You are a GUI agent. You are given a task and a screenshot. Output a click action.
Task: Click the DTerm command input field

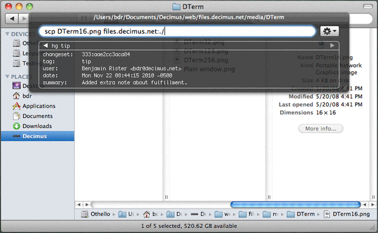click(177, 31)
